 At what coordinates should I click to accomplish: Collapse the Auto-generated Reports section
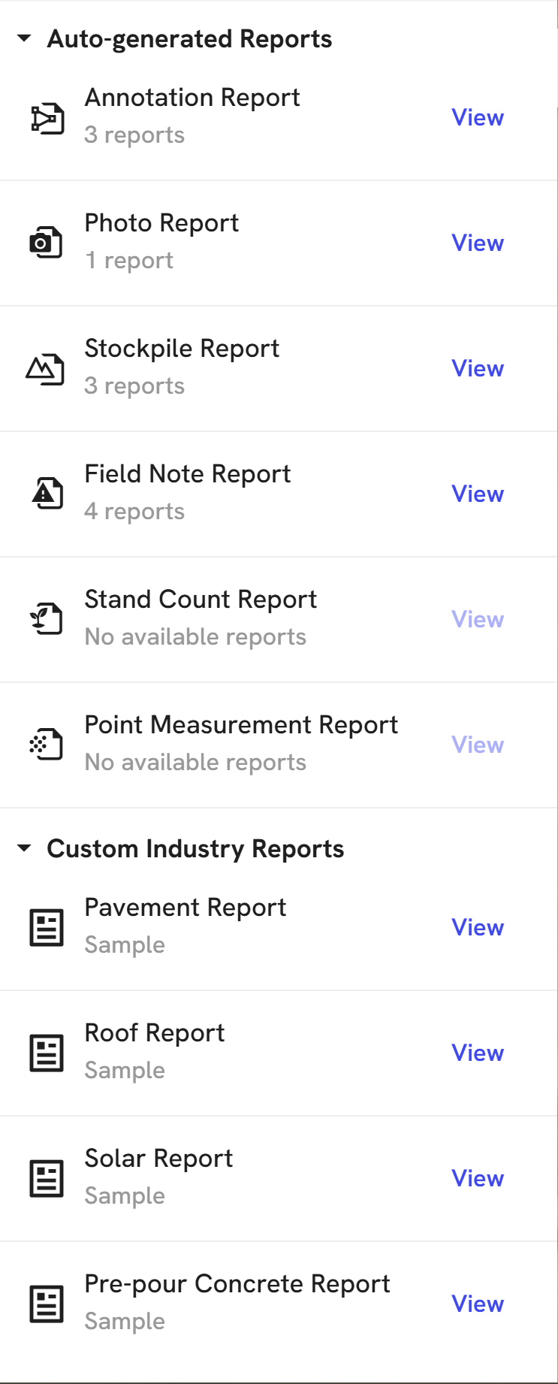24,38
